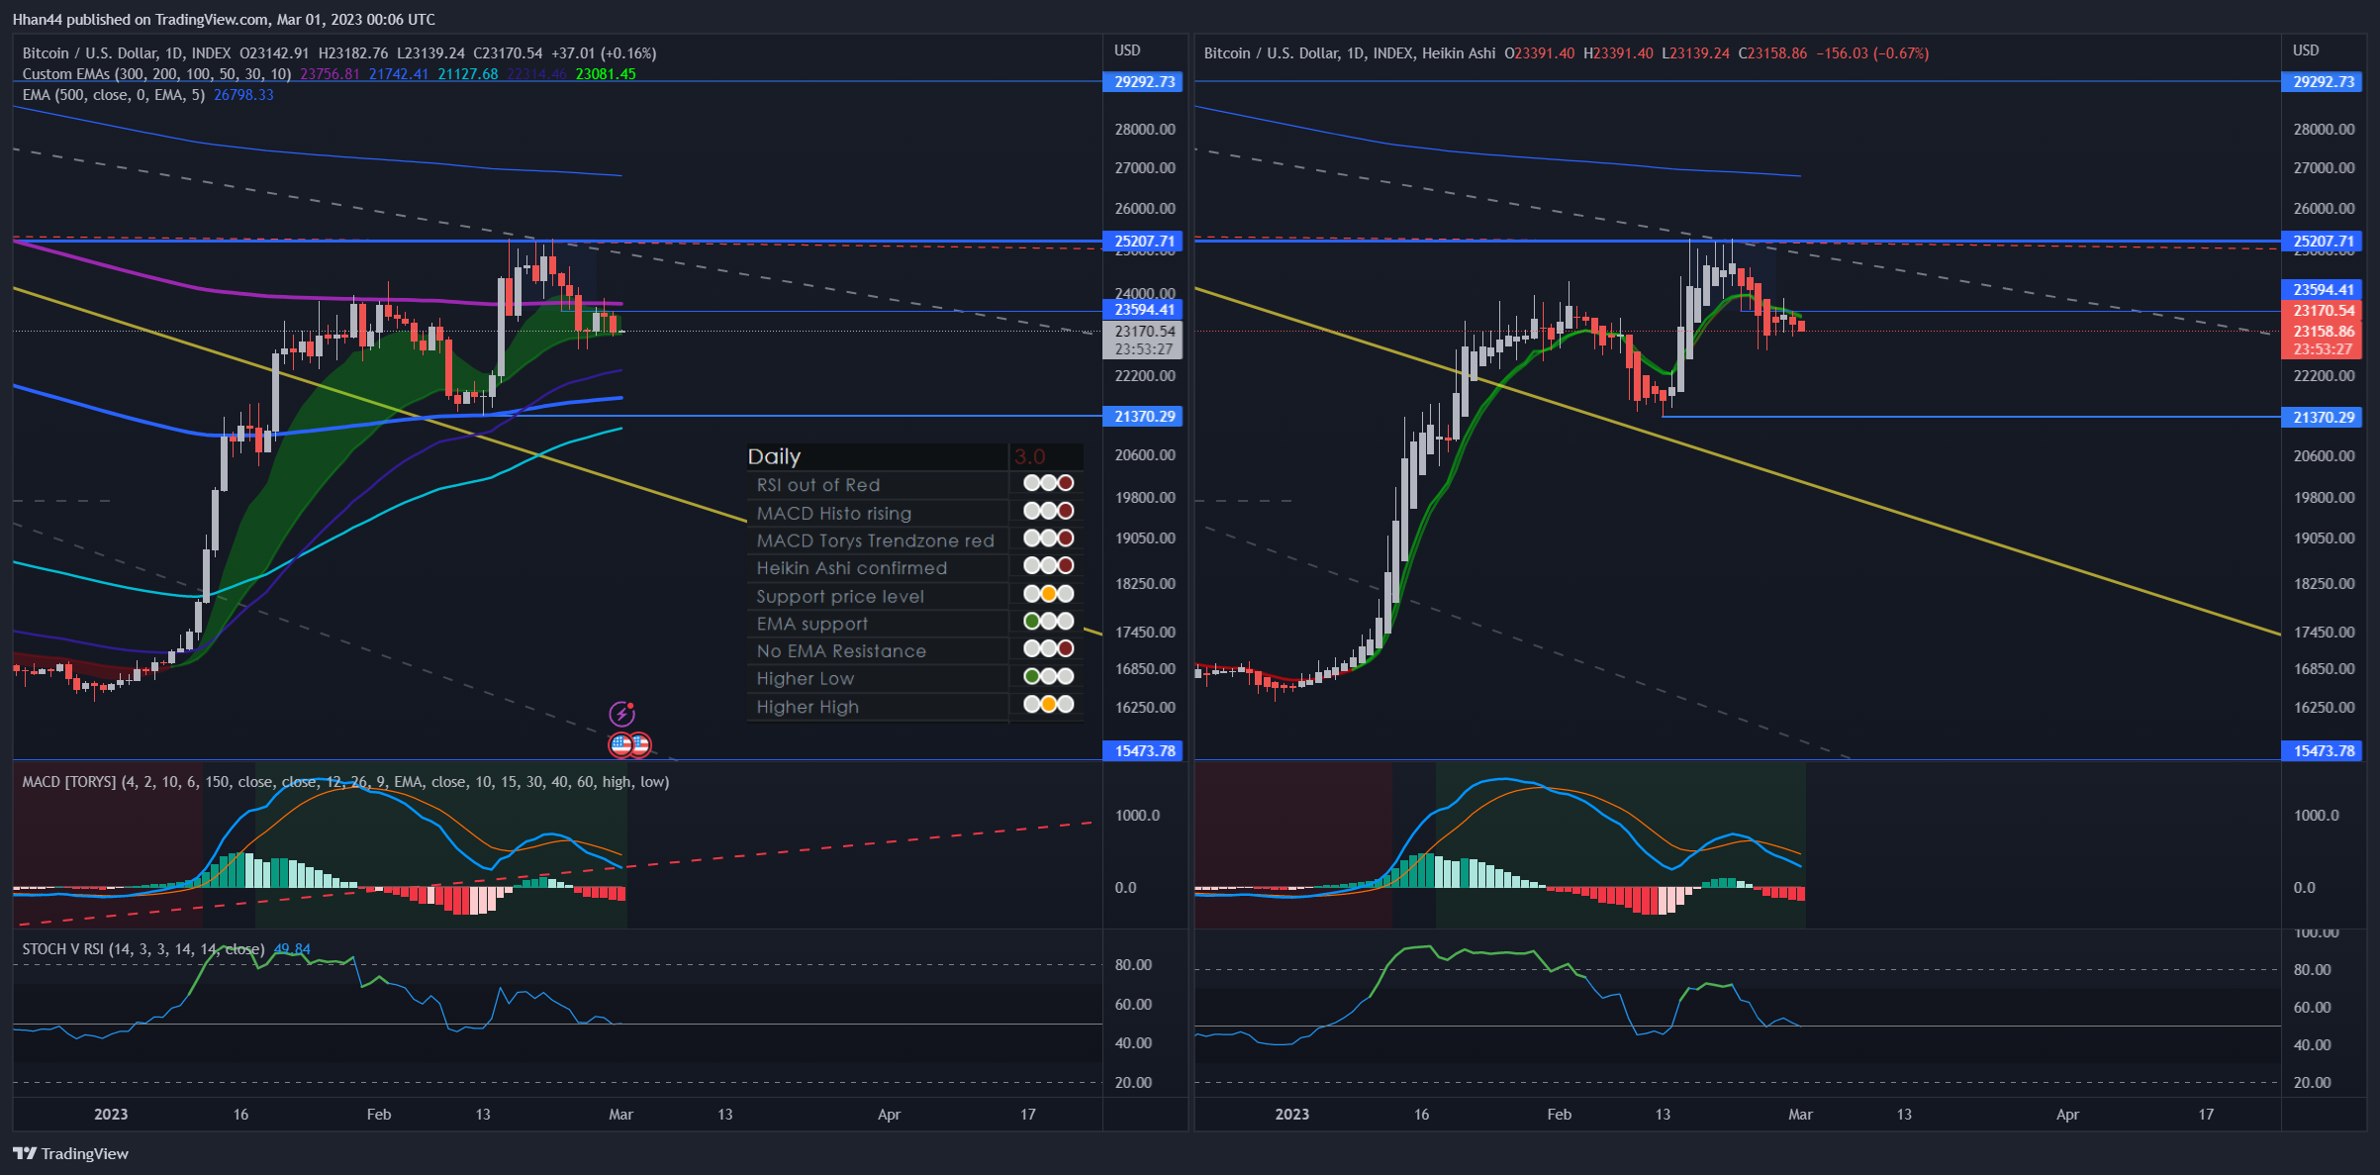Click the Higher Low label
This screenshot has height=1175, width=2380.
point(806,679)
